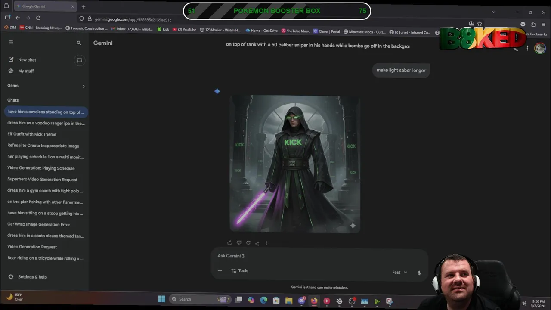Open the weather widget showing 63°F Clear

15,297
